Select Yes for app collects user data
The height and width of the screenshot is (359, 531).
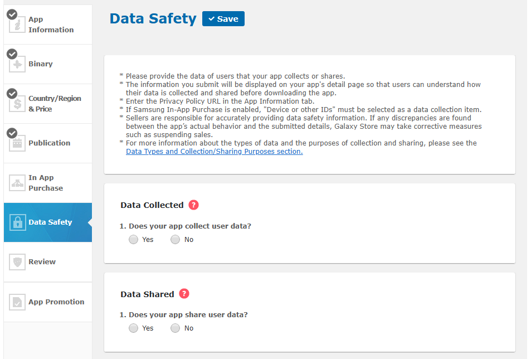[133, 240]
